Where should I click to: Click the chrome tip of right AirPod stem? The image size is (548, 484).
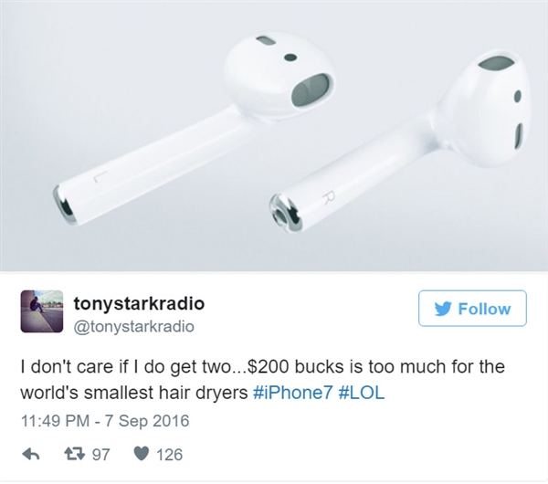tap(285, 214)
